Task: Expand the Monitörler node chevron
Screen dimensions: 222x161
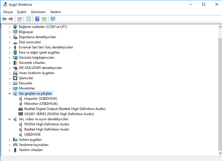Action: pyautogui.click(x=10, y=89)
